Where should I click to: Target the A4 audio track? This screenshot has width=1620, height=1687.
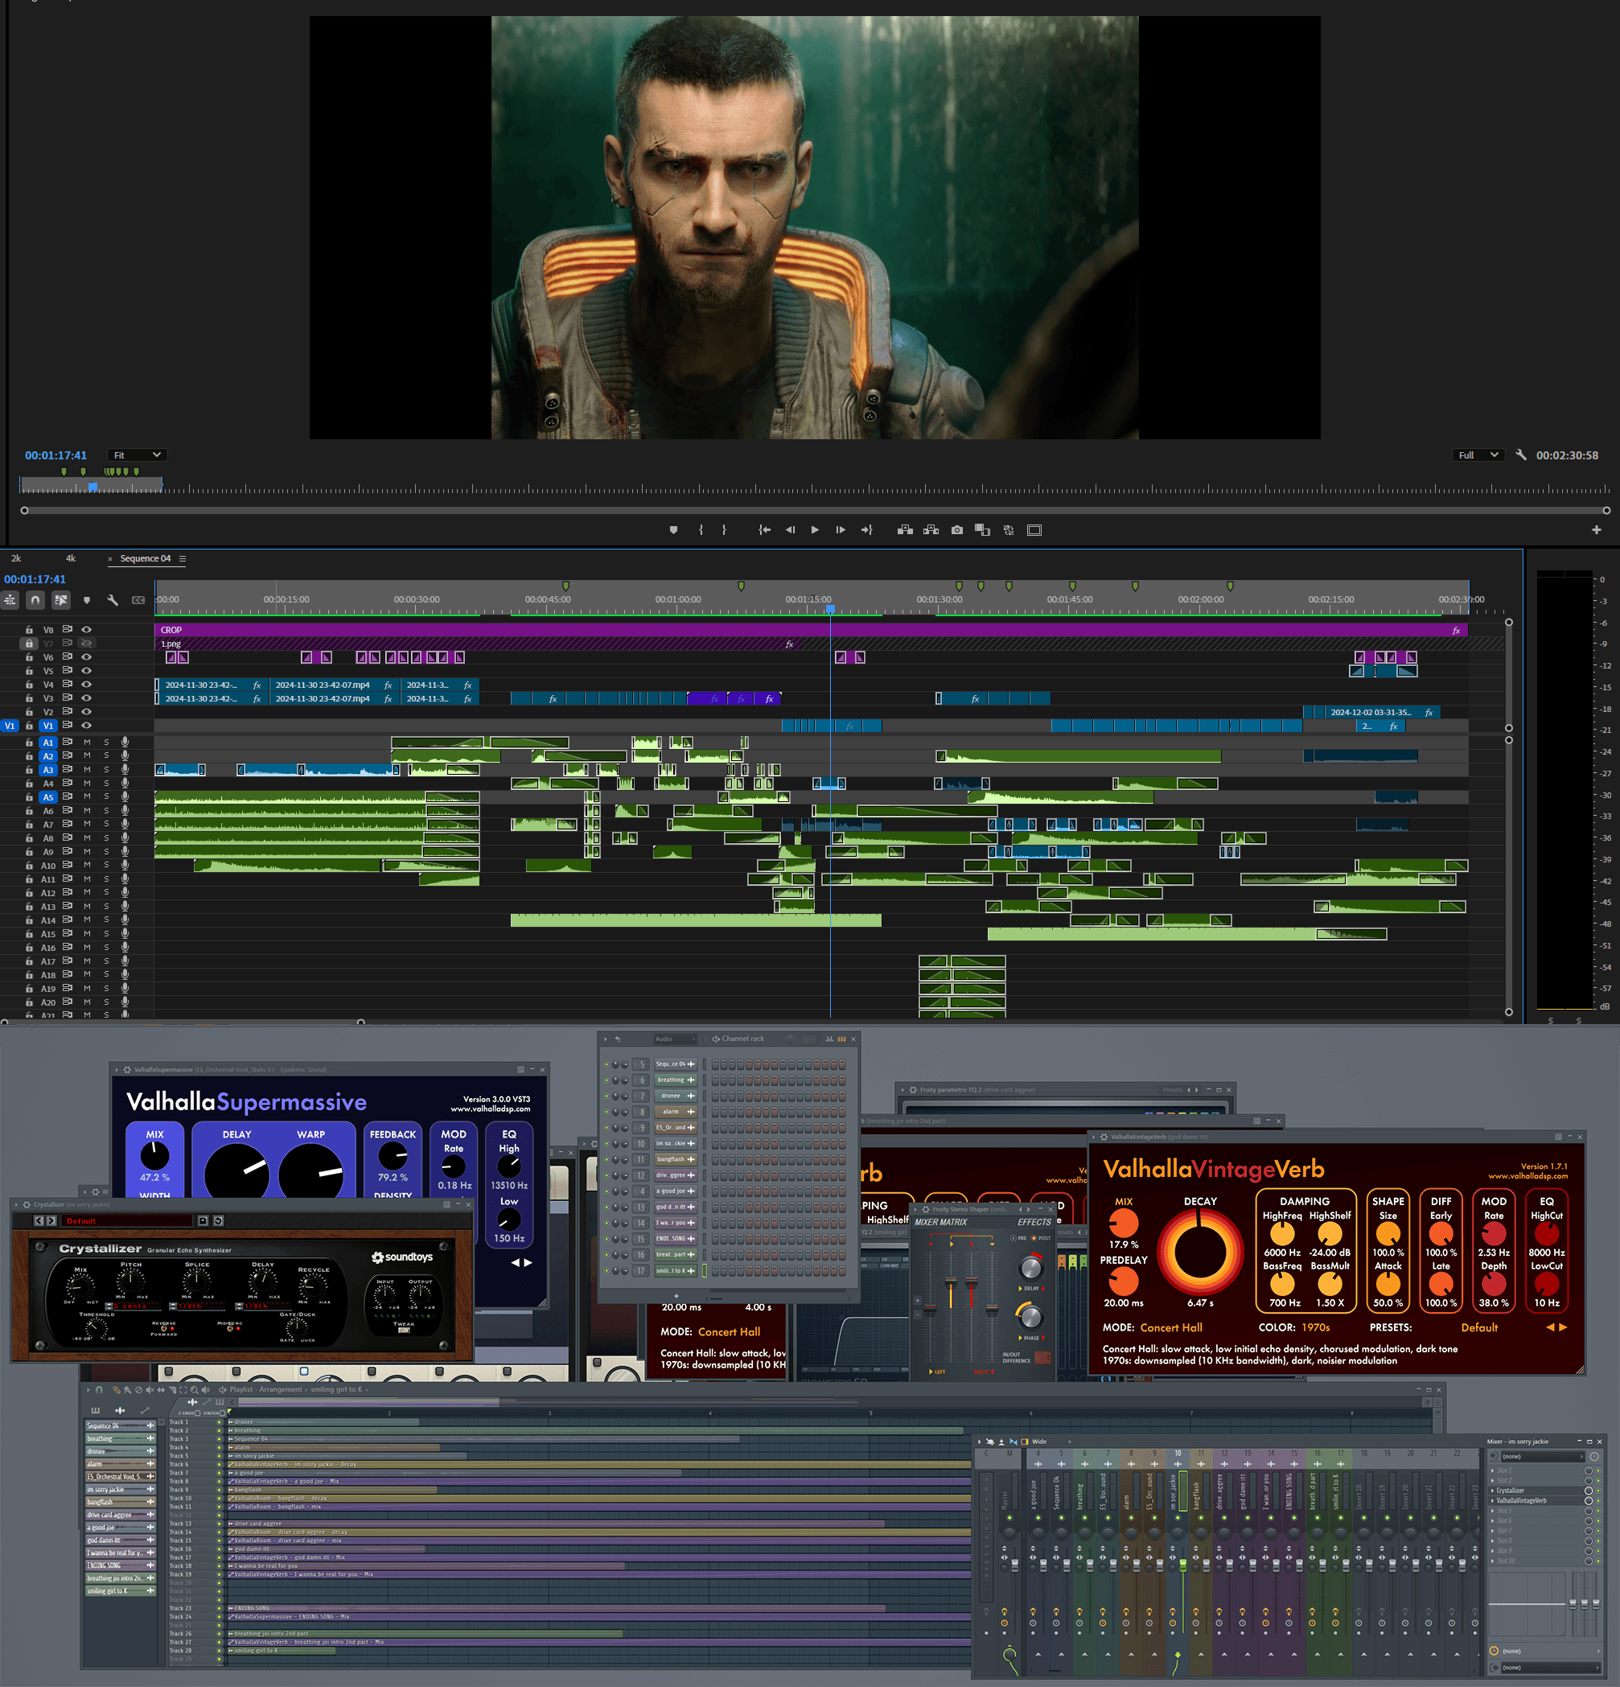tap(48, 784)
